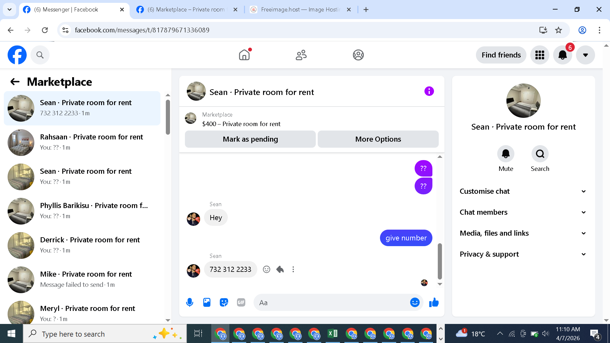
Task: Open the Windows notification center icon
Action: tap(595, 334)
